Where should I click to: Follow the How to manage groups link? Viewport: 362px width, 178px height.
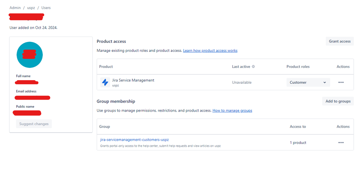[x=232, y=111]
